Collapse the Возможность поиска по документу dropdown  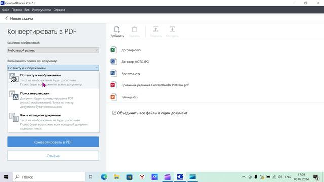(x=53, y=68)
